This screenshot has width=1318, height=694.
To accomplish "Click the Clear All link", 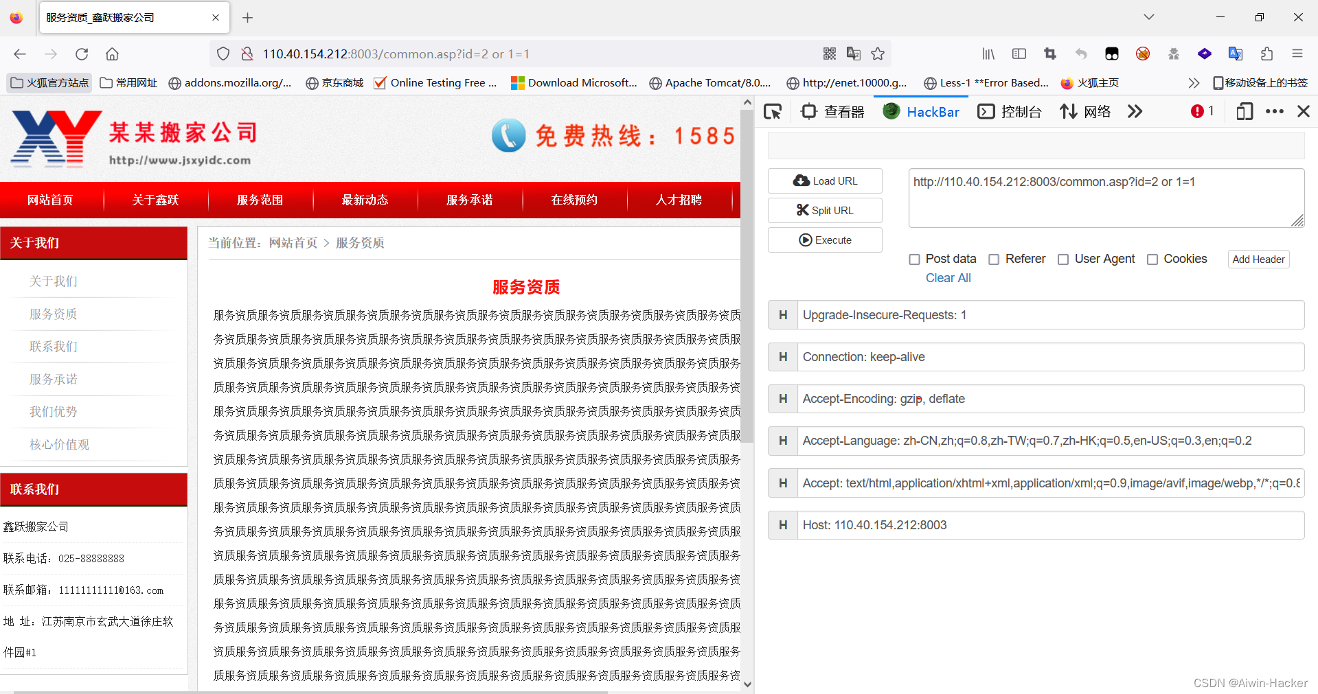I will pos(948,278).
